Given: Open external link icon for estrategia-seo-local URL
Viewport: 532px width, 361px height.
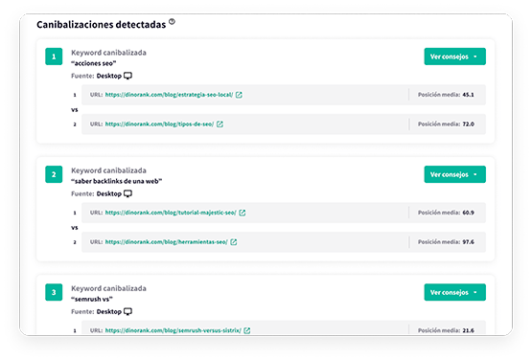Looking at the screenshot, I should click(x=239, y=95).
